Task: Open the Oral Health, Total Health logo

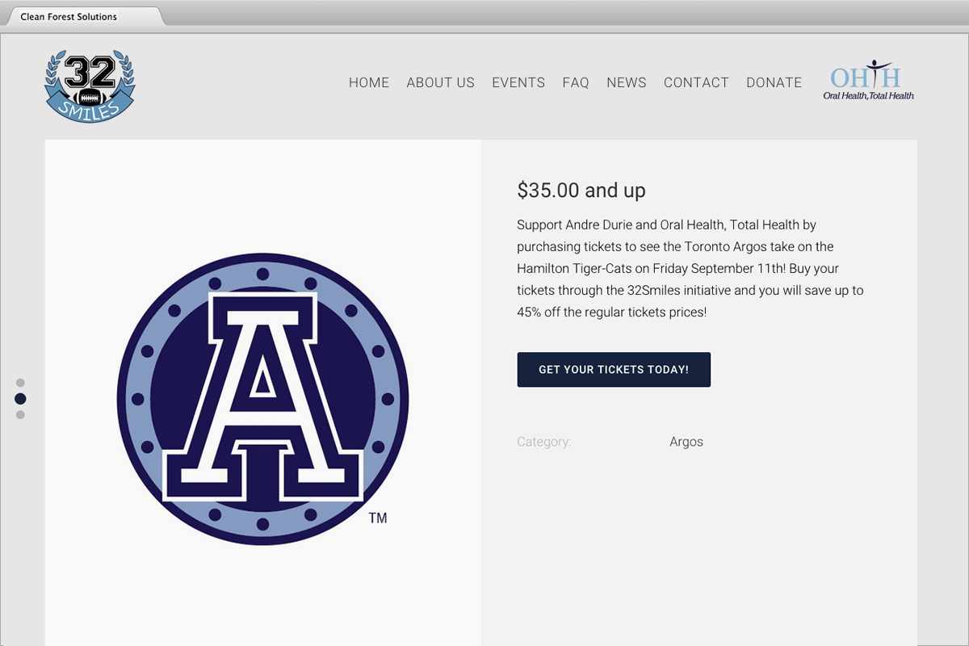Action: pyautogui.click(x=868, y=82)
